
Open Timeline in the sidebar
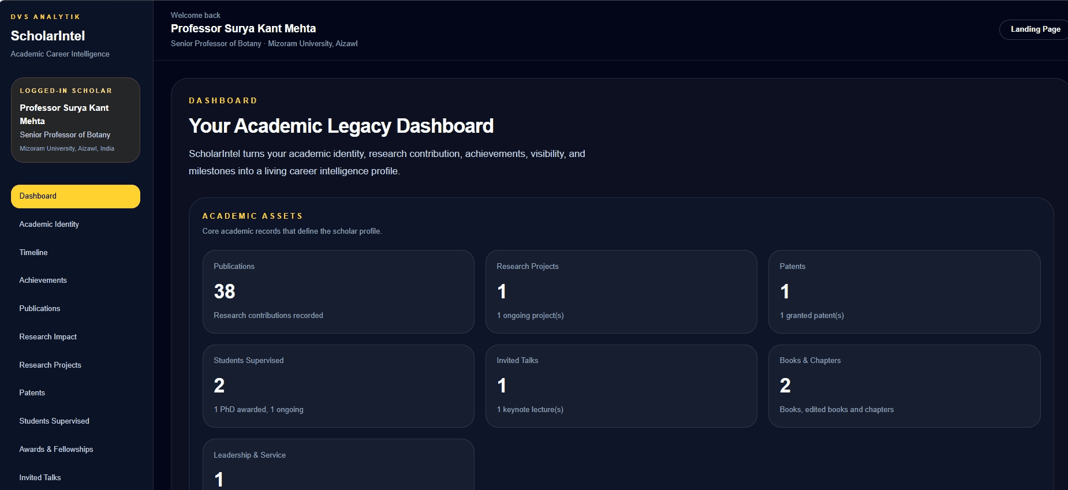pos(75,252)
